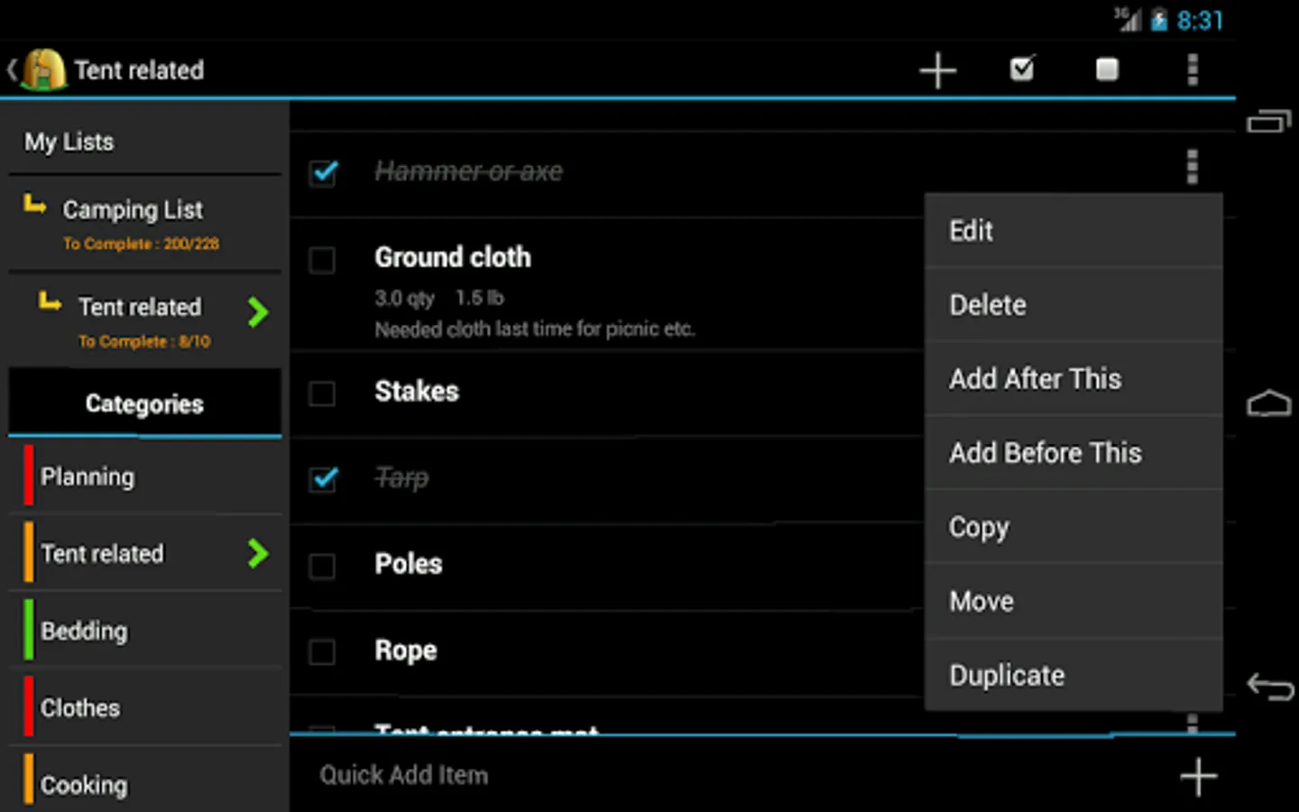The height and width of the screenshot is (812, 1299).
Task: Tap the green chevron on the Tent related category
Action: (258, 553)
